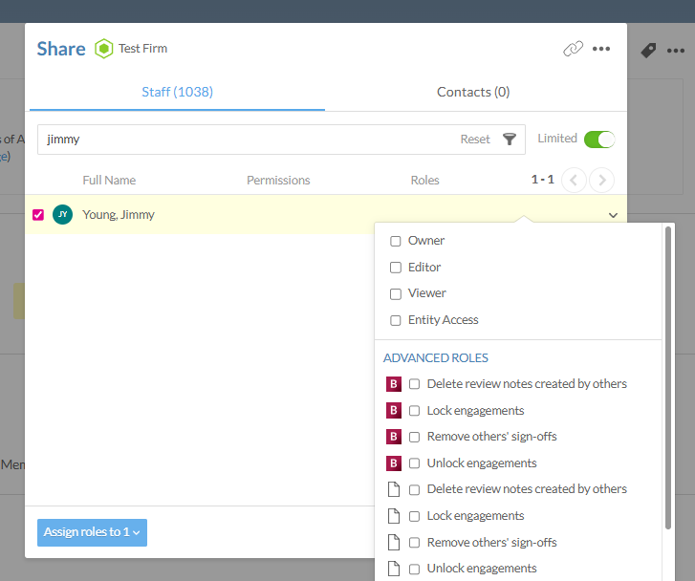Image resolution: width=695 pixels, height=581 pixels.
Task: Check document-type Lock engagements checkbox
Action: coord(414,516)
